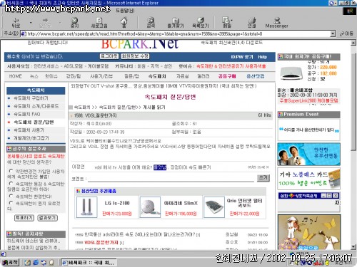The image size is (357, 267).
Task: Open the 용산닷컴 navigation tab
Action: point(256,76)
